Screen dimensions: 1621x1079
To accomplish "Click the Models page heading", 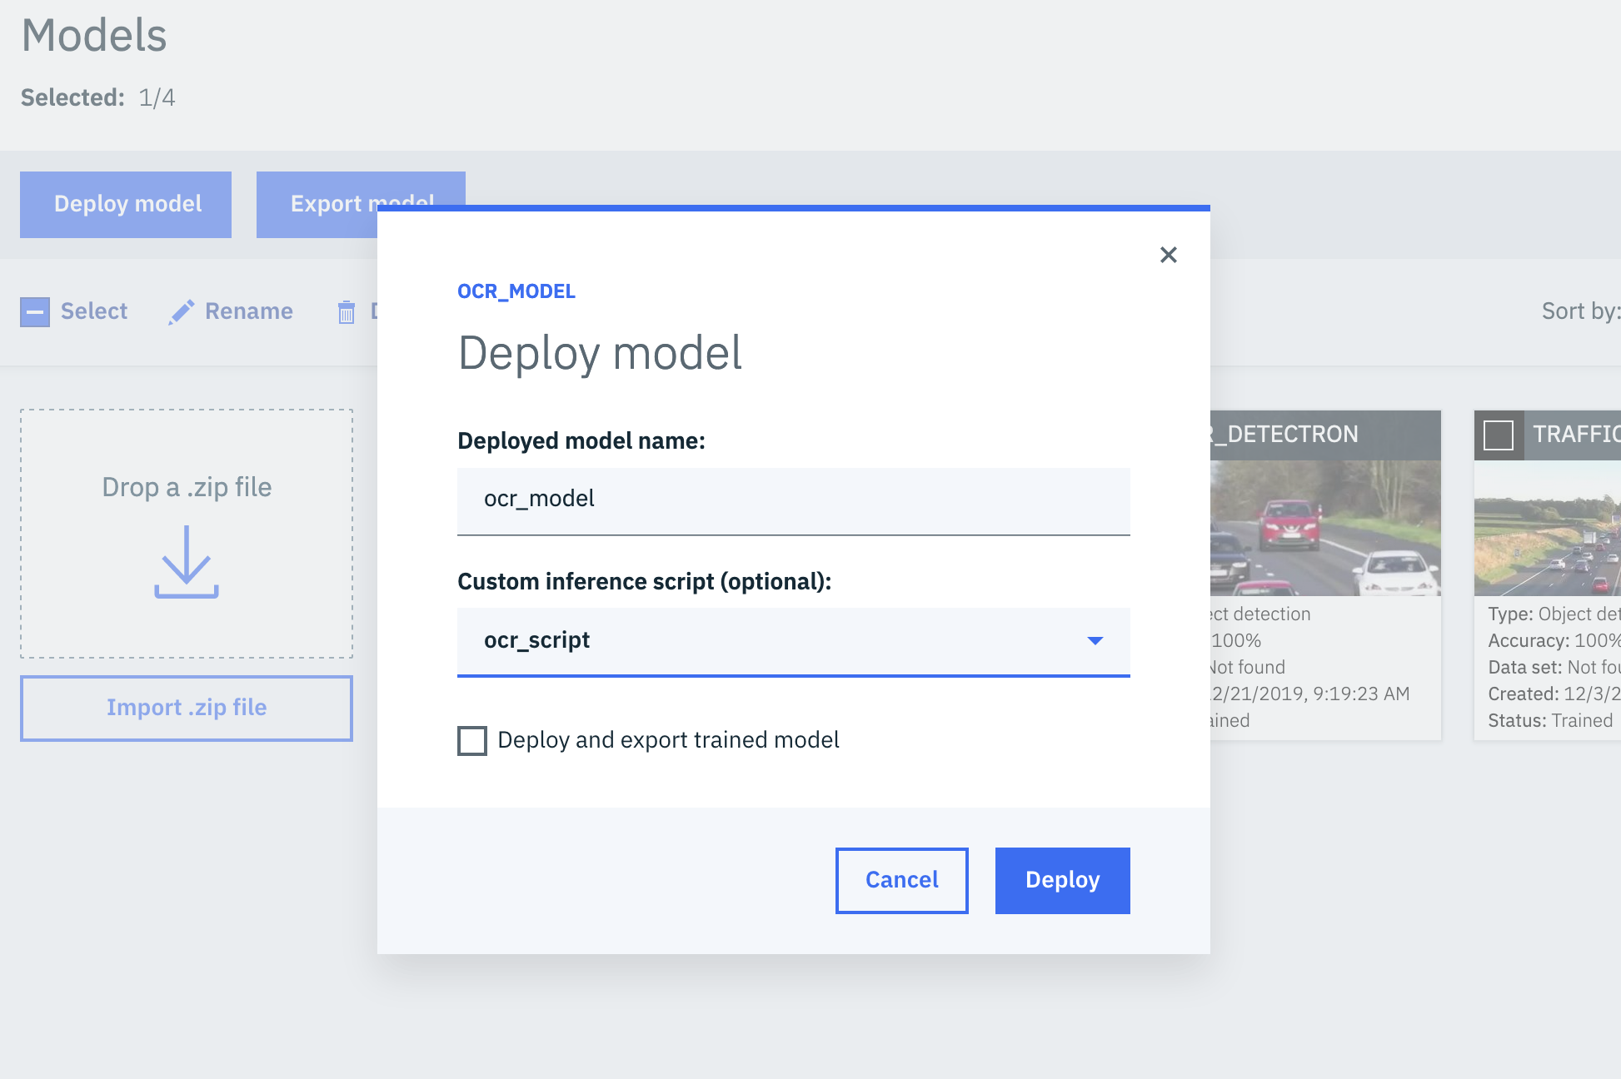I will point(94,36).
